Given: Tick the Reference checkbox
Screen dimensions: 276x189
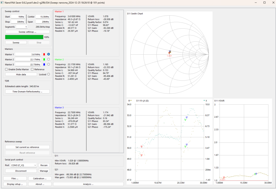Looking at the screenshot, I should click(32, 69).
